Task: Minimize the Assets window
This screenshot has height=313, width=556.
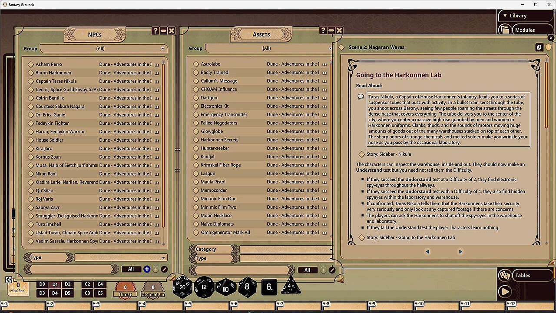Action: click(331, 30)
